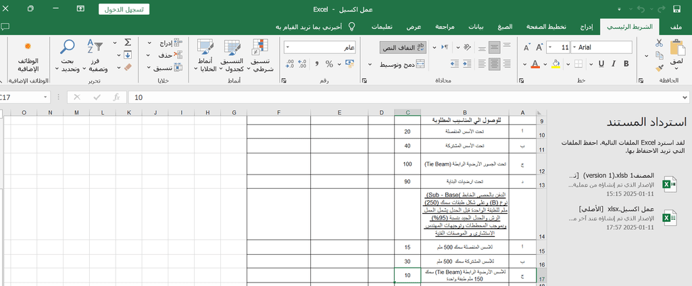Toggle Bold formatting
Viewport: 692px width, 286px height.
click(626, 64)
